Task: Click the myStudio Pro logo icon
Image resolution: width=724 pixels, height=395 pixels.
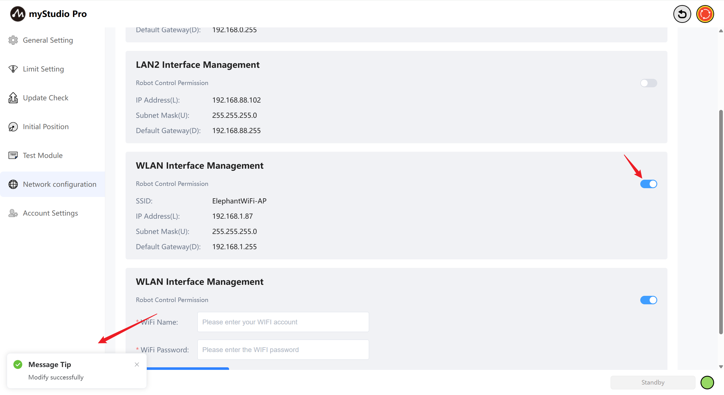Action: (x=18, y=14)
